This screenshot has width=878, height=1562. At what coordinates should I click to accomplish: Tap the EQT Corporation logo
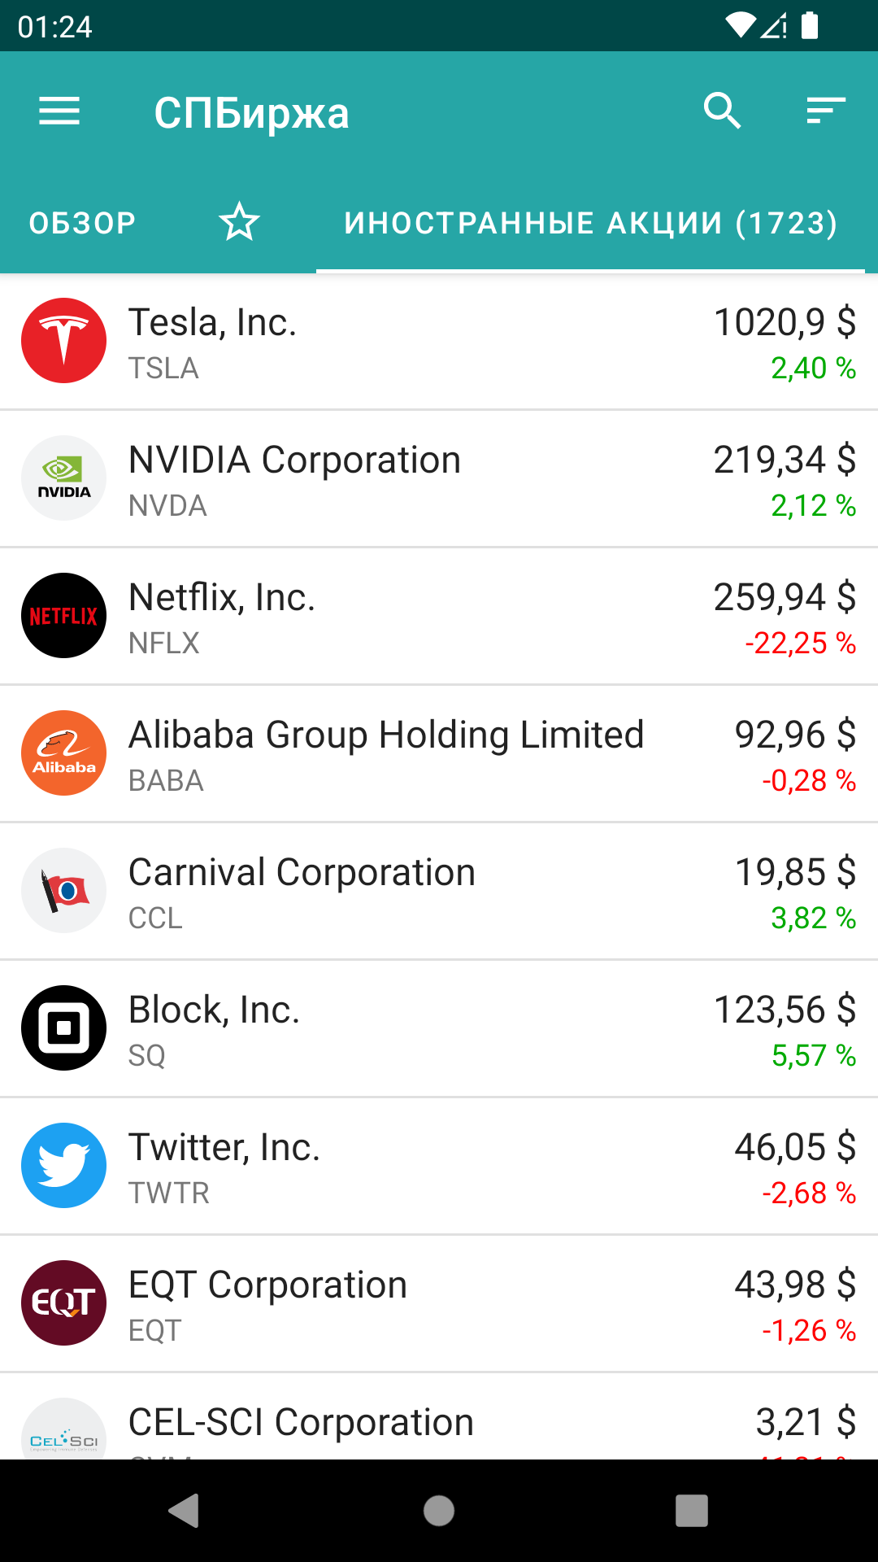point(63,1303)
